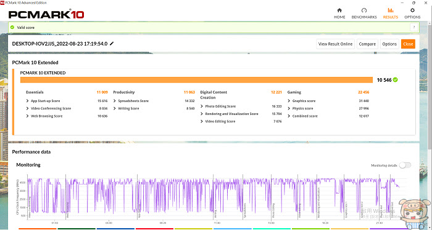Click the question mark help icon
The image size is (432, 230).
[x=414, y=27]
